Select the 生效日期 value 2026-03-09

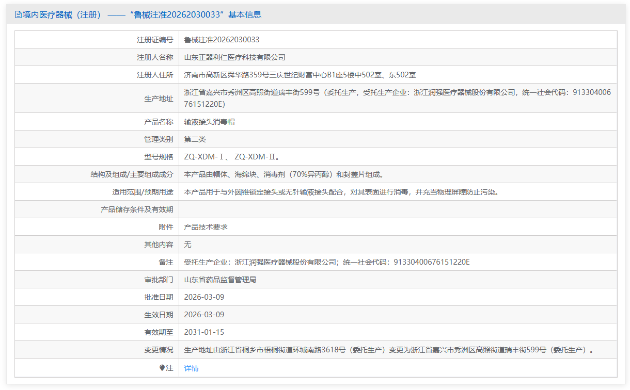(204, 315)
